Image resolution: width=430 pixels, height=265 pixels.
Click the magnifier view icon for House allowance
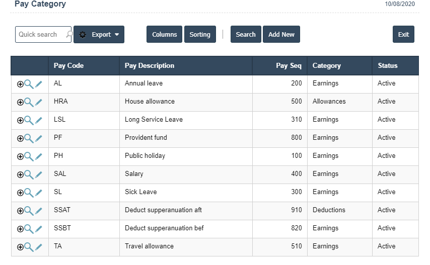(x=29, y=102)
